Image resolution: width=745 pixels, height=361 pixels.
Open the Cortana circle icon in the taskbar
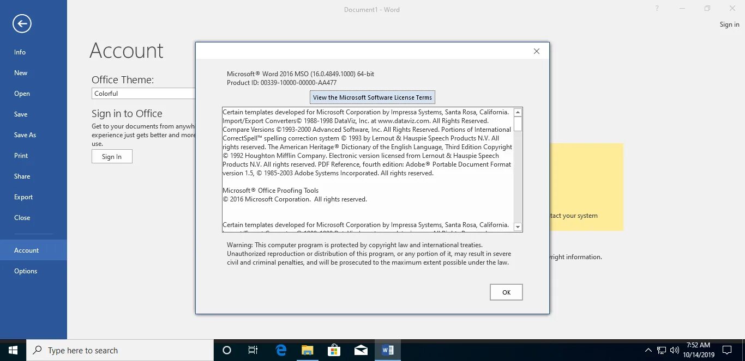pos(227,350)
